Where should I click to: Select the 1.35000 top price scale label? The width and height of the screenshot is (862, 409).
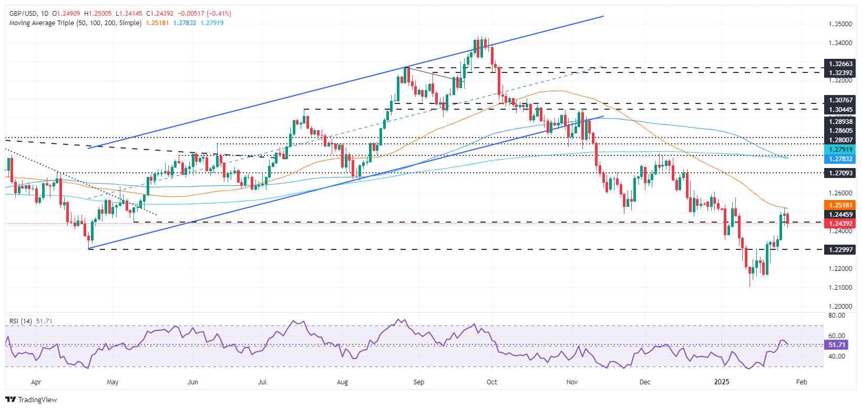[840, 24]
